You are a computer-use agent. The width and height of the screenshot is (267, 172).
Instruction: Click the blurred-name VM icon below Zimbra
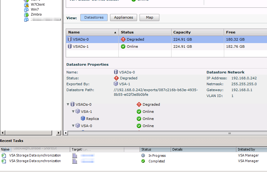click(x=26, y=20)
